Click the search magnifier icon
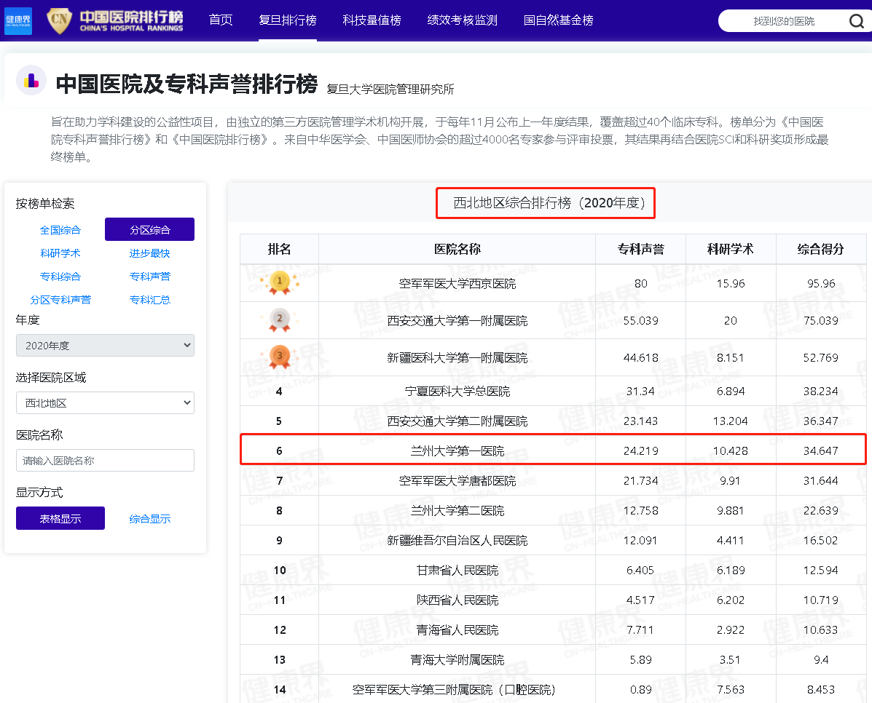 (857, 21)
